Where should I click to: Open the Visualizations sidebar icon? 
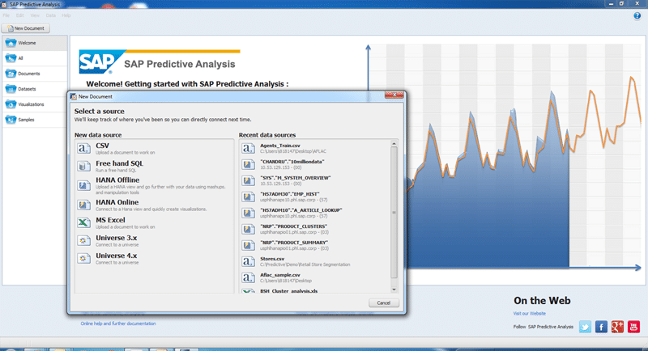11,104
